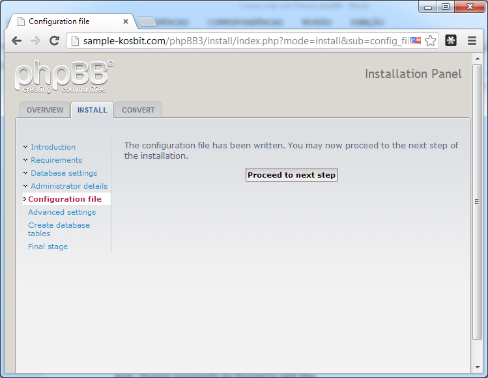Open Advanced settings step
This screenshot has width=488, height=378.
(x=62, y=212)
